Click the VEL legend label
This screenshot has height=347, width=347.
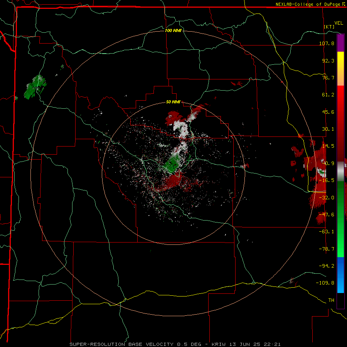tap(339, 23)
